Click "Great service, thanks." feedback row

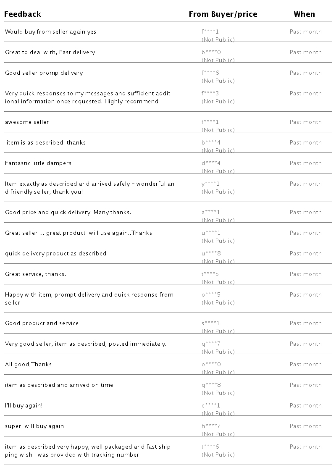pyautogui.click(x=35, y=274)
